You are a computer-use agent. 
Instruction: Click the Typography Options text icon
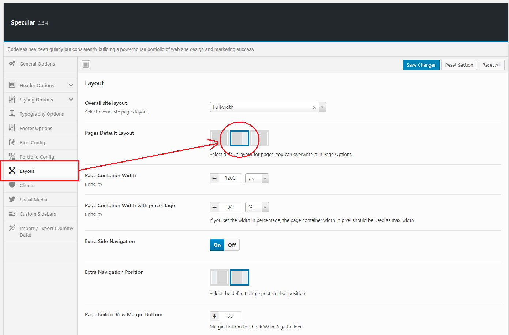pyautogui.click(x=12, y=113)
